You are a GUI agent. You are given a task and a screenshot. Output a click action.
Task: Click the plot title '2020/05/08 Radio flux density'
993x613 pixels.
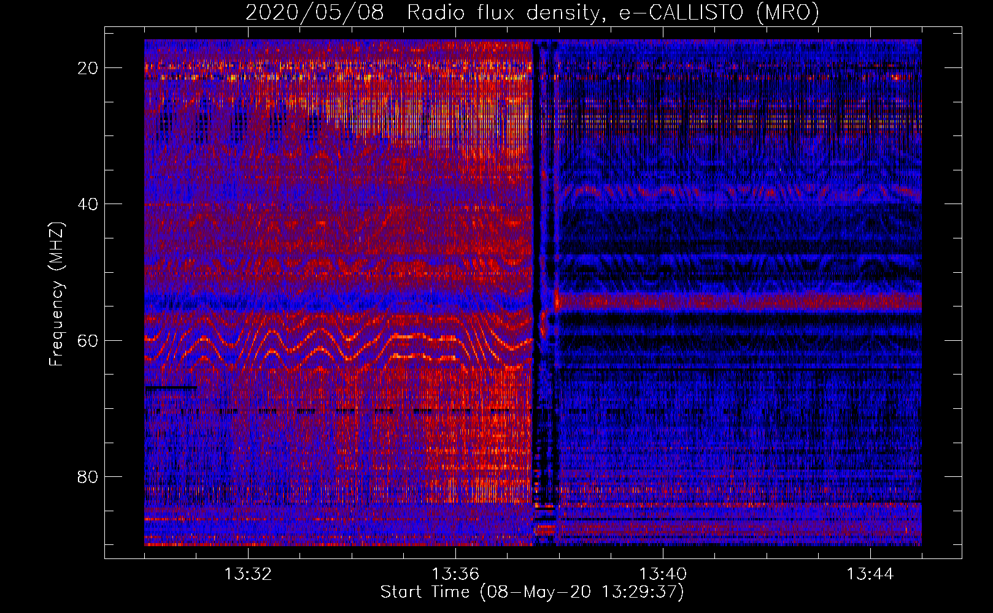(532, 12)
